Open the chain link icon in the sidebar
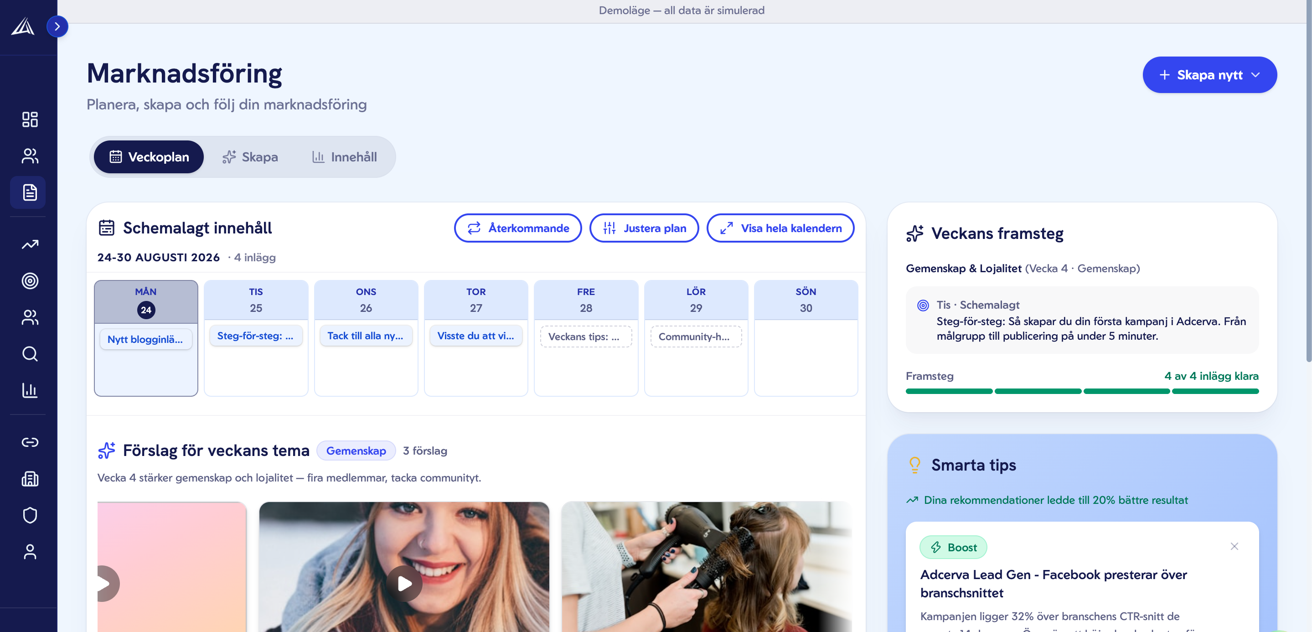1312x632 pixels. coord(30,442)
